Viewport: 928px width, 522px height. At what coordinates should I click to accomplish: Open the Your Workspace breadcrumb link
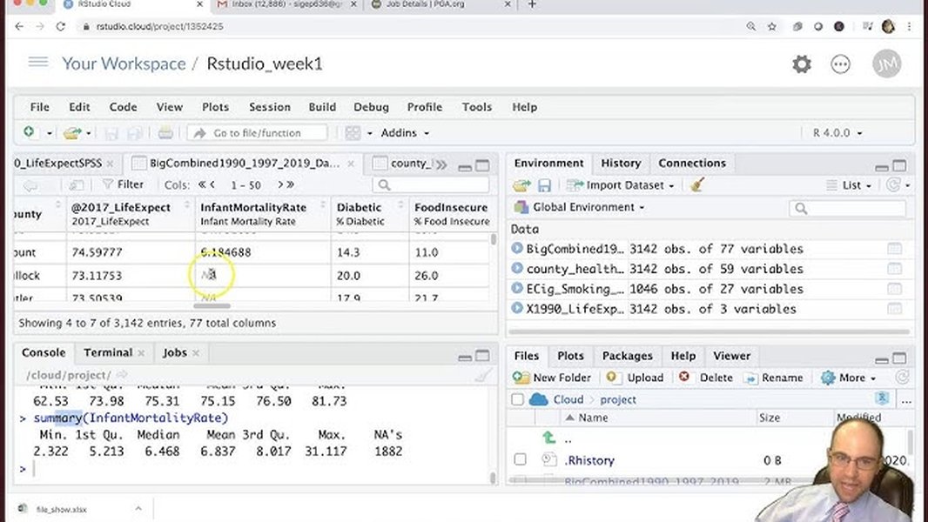124,64
